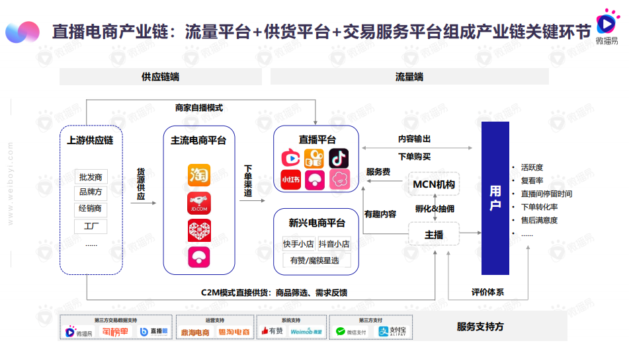Click the 内容输出 label
This screenshot has width=629, height=343.
[x=415, y=139]
